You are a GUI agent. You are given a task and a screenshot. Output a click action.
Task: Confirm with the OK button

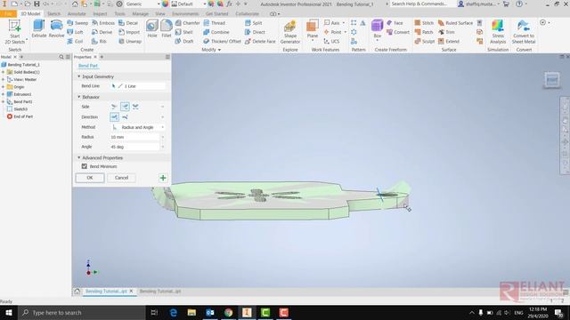90,178
